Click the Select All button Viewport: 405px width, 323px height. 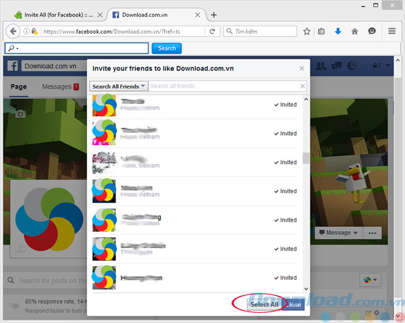pos(264,304)
